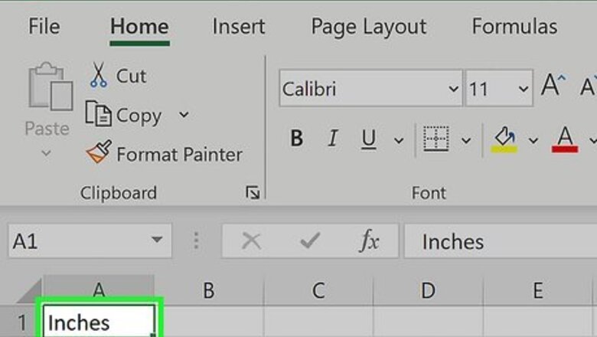
Task: Open the borders grid icon
Action: (x=436, y=139)
